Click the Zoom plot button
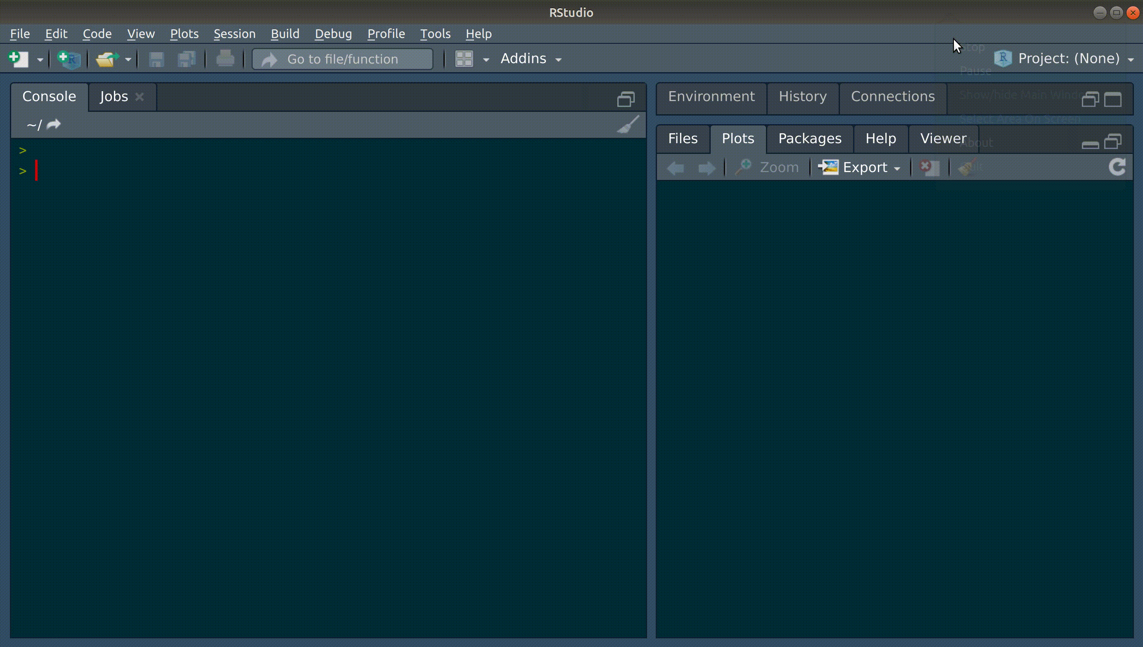This screenshot has width=1143, height=647. (767, 168)
